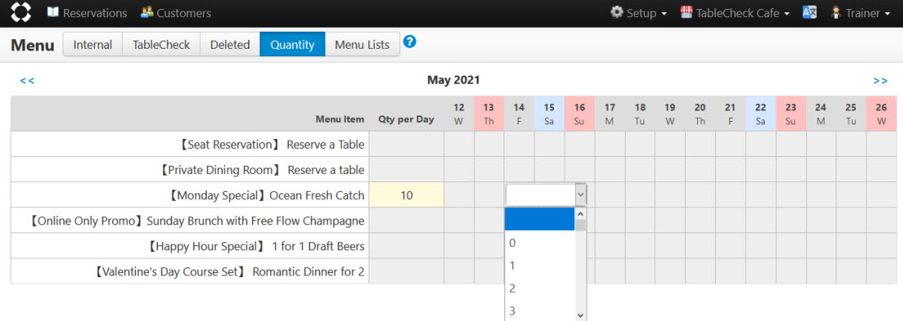
Task: Click the Trainer user icon
Action: (x=836, y=12)
